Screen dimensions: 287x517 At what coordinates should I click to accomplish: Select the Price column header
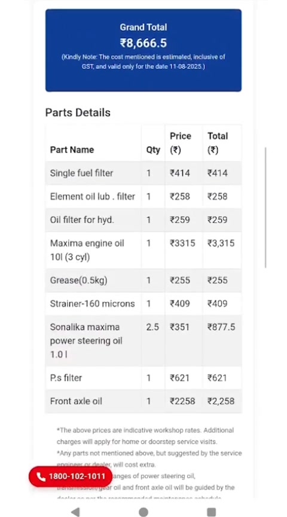pyautogui.click(x=180, y=143)
